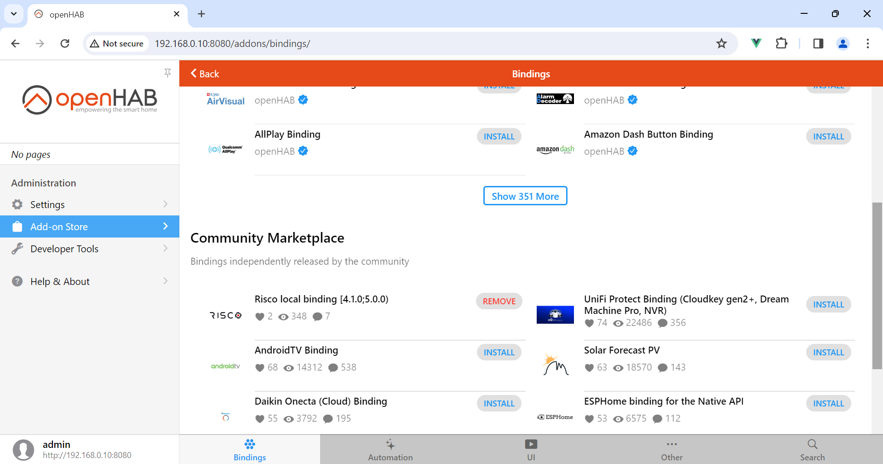Click the Solar Forecast PV icon
883x464 pixels.
point(555,365)
